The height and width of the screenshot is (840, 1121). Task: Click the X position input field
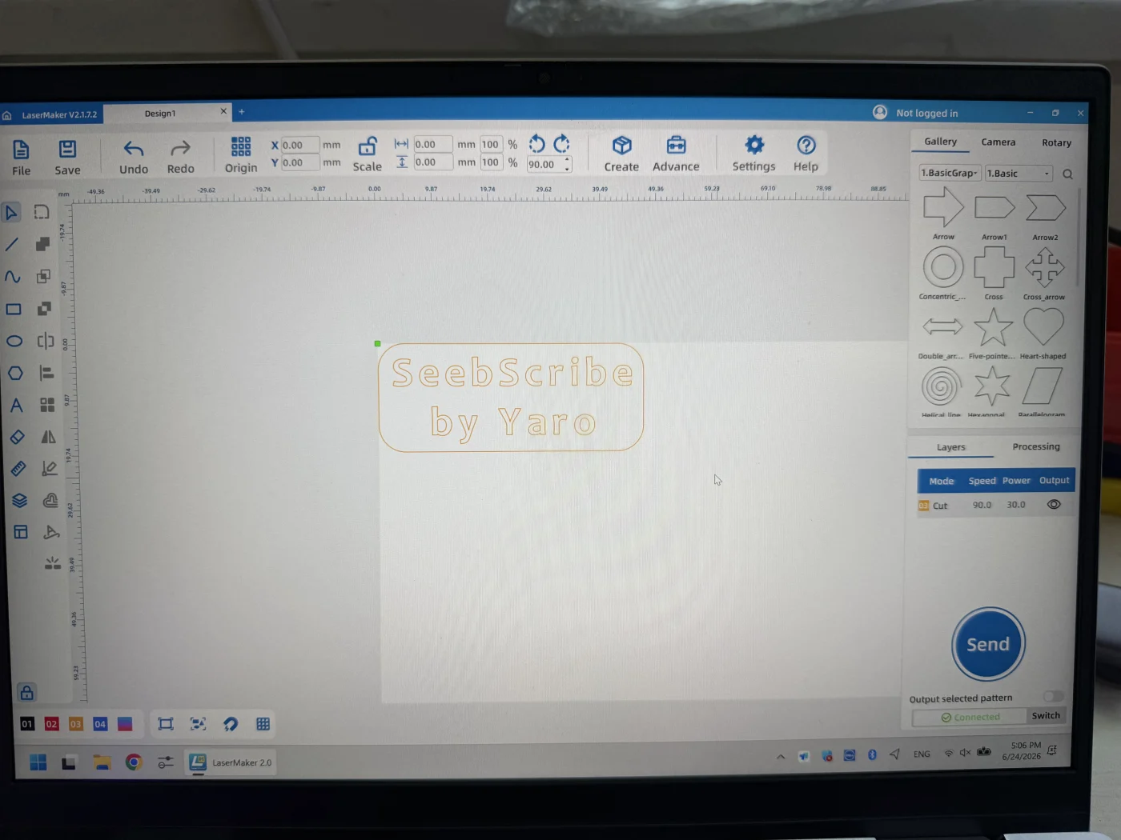300,145
